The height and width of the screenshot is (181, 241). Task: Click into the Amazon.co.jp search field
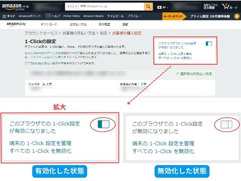(x=111, y=7)
